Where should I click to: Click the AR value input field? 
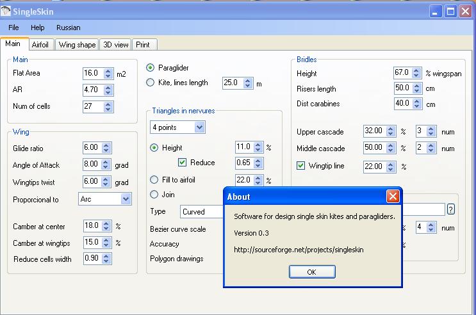[92, 90]
